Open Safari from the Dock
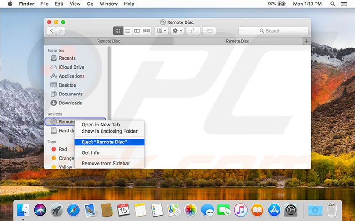This screenshot has width=355, height=221. pos(73,210)
